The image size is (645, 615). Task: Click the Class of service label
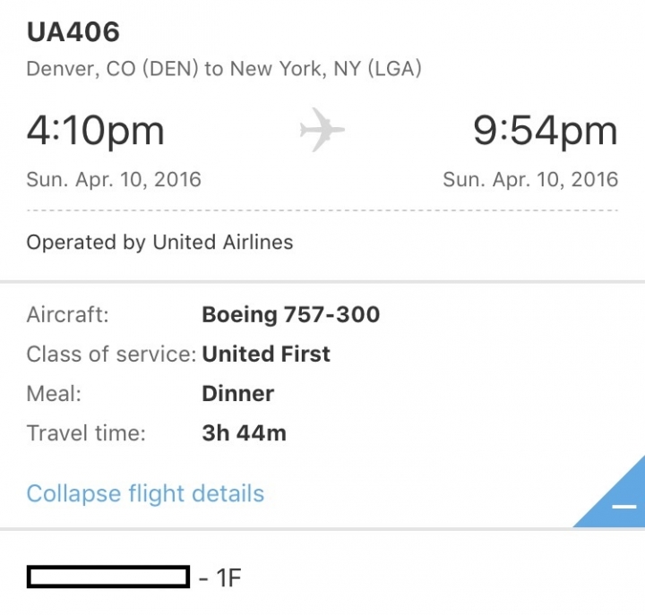[x=112, y=354]
